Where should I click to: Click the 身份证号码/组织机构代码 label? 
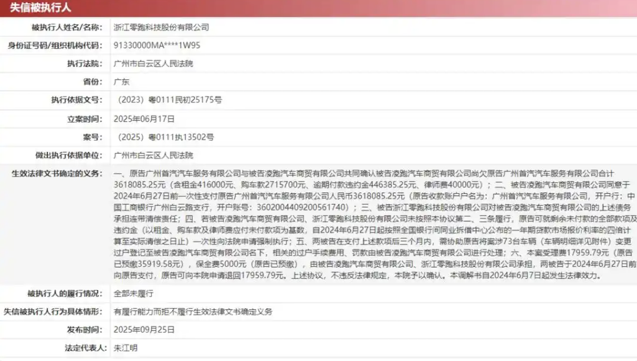(55, 45)
